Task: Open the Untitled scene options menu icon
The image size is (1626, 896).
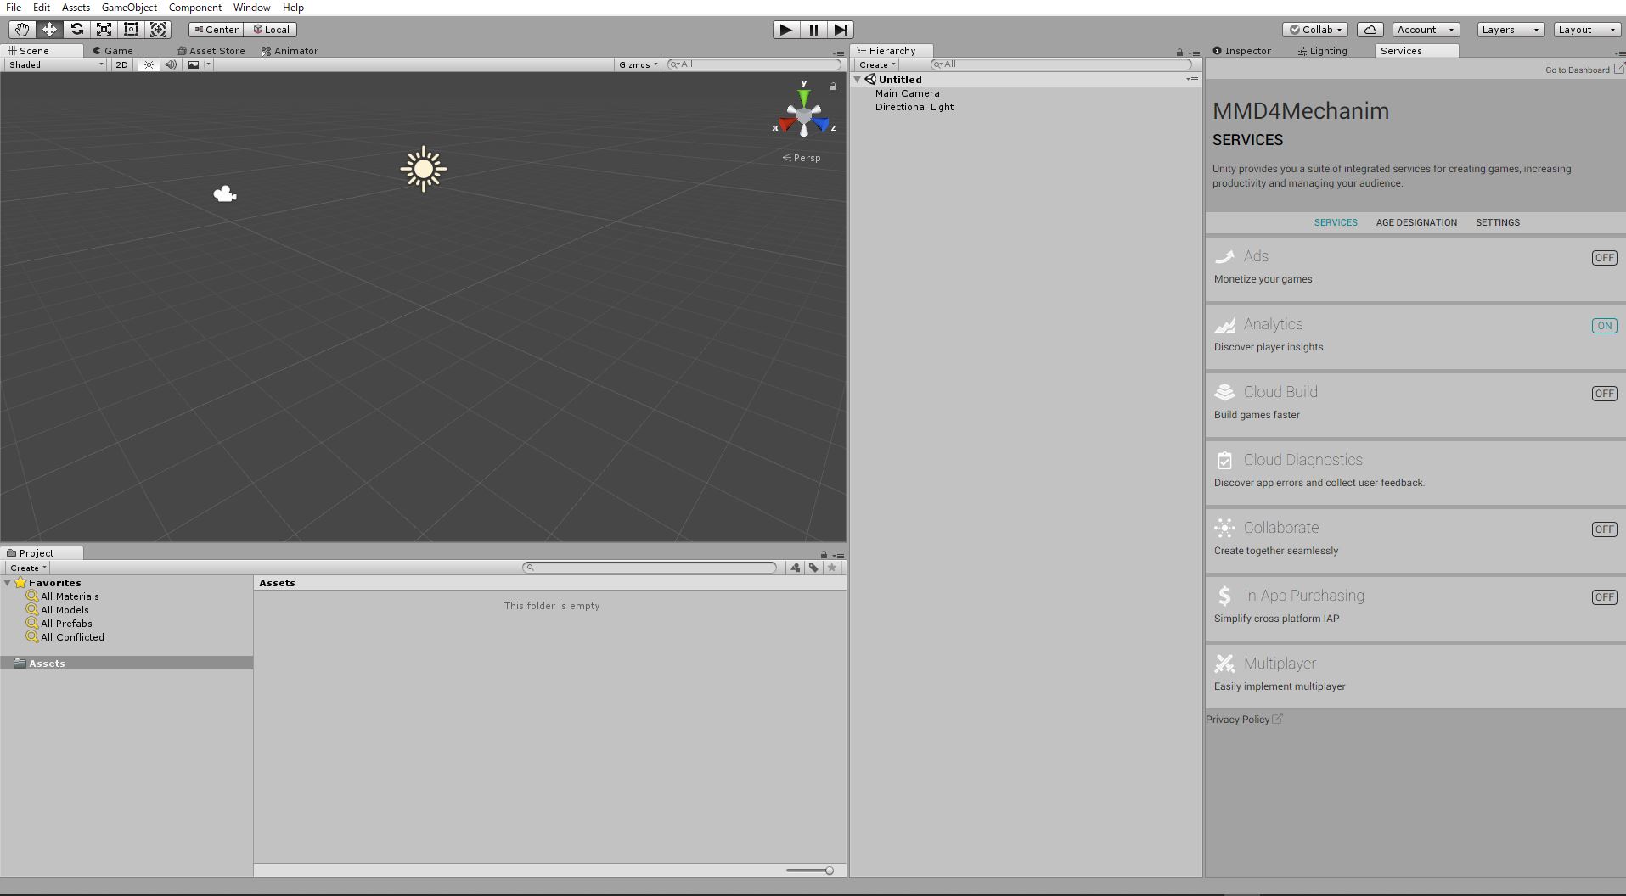Action: tap(1192, 79)
